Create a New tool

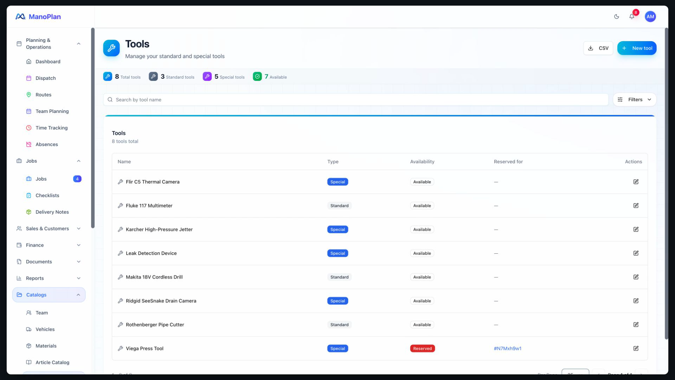[x=636, y=48]
